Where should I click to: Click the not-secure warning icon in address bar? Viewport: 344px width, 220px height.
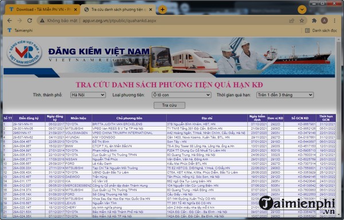point(42,21)
